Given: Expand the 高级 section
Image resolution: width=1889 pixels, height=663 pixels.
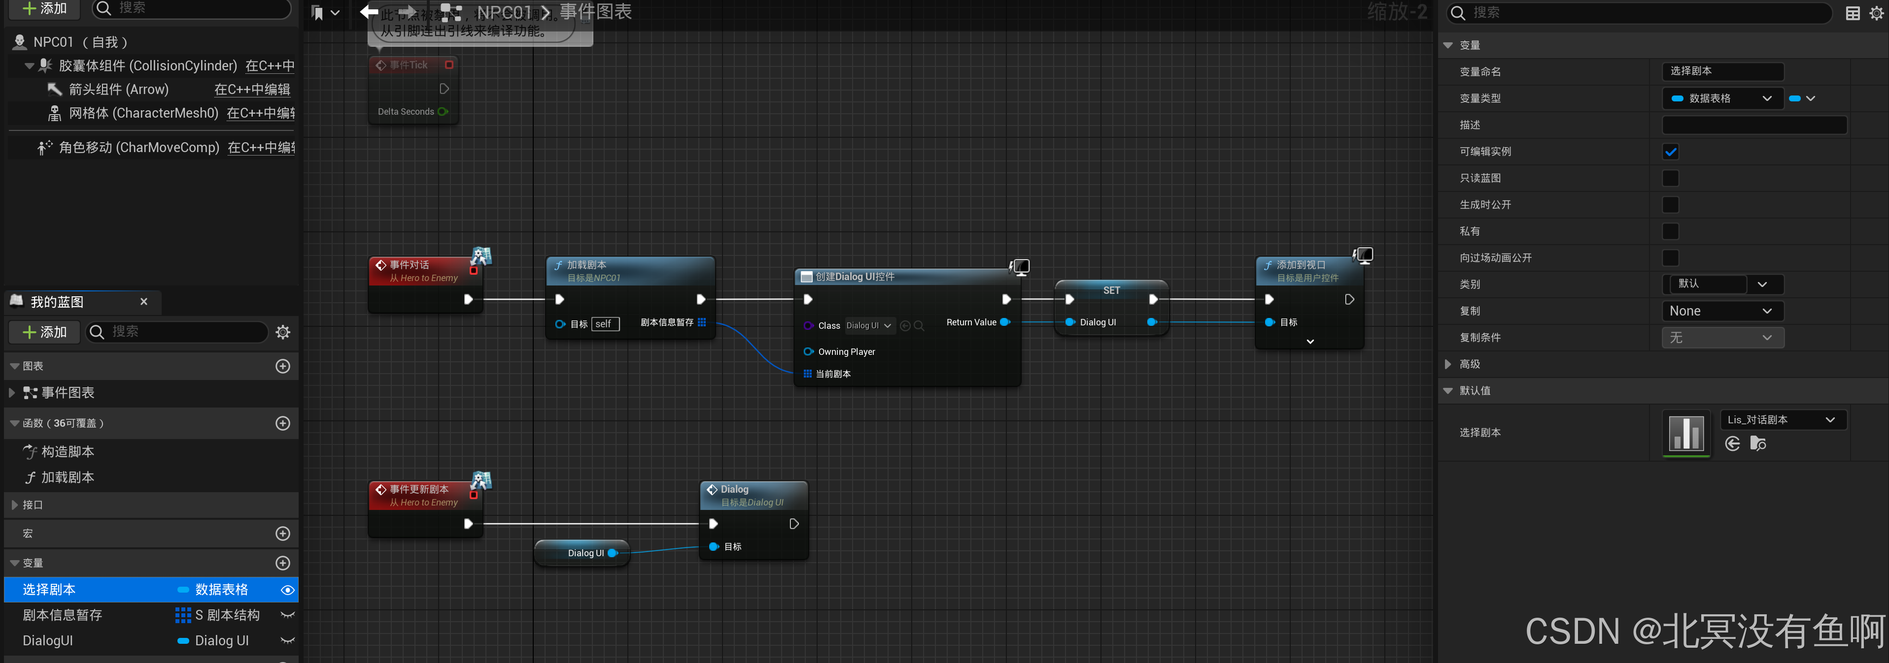Looking at the screenshot, I should click(1447, 364).
